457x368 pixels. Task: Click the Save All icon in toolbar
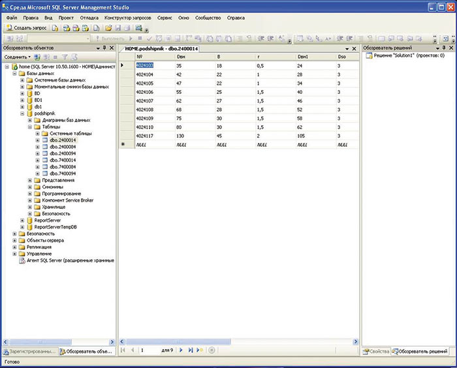point(127,28)
